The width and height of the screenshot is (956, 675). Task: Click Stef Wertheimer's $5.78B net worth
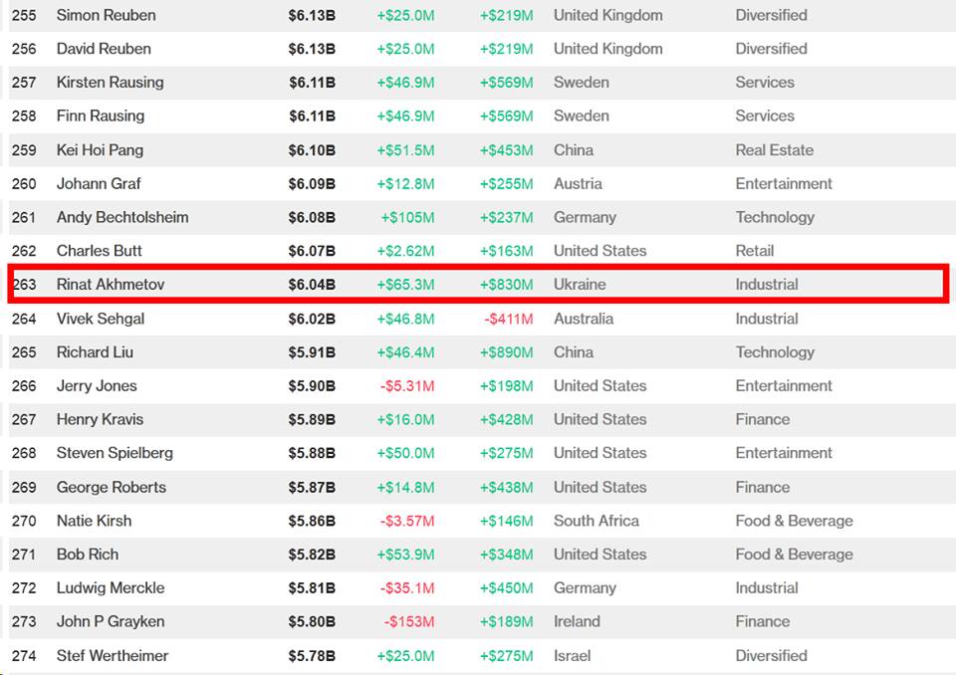click(x=312, y=656)
